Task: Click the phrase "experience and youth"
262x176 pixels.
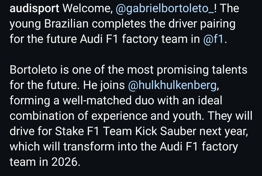Action: coord(147,116)
